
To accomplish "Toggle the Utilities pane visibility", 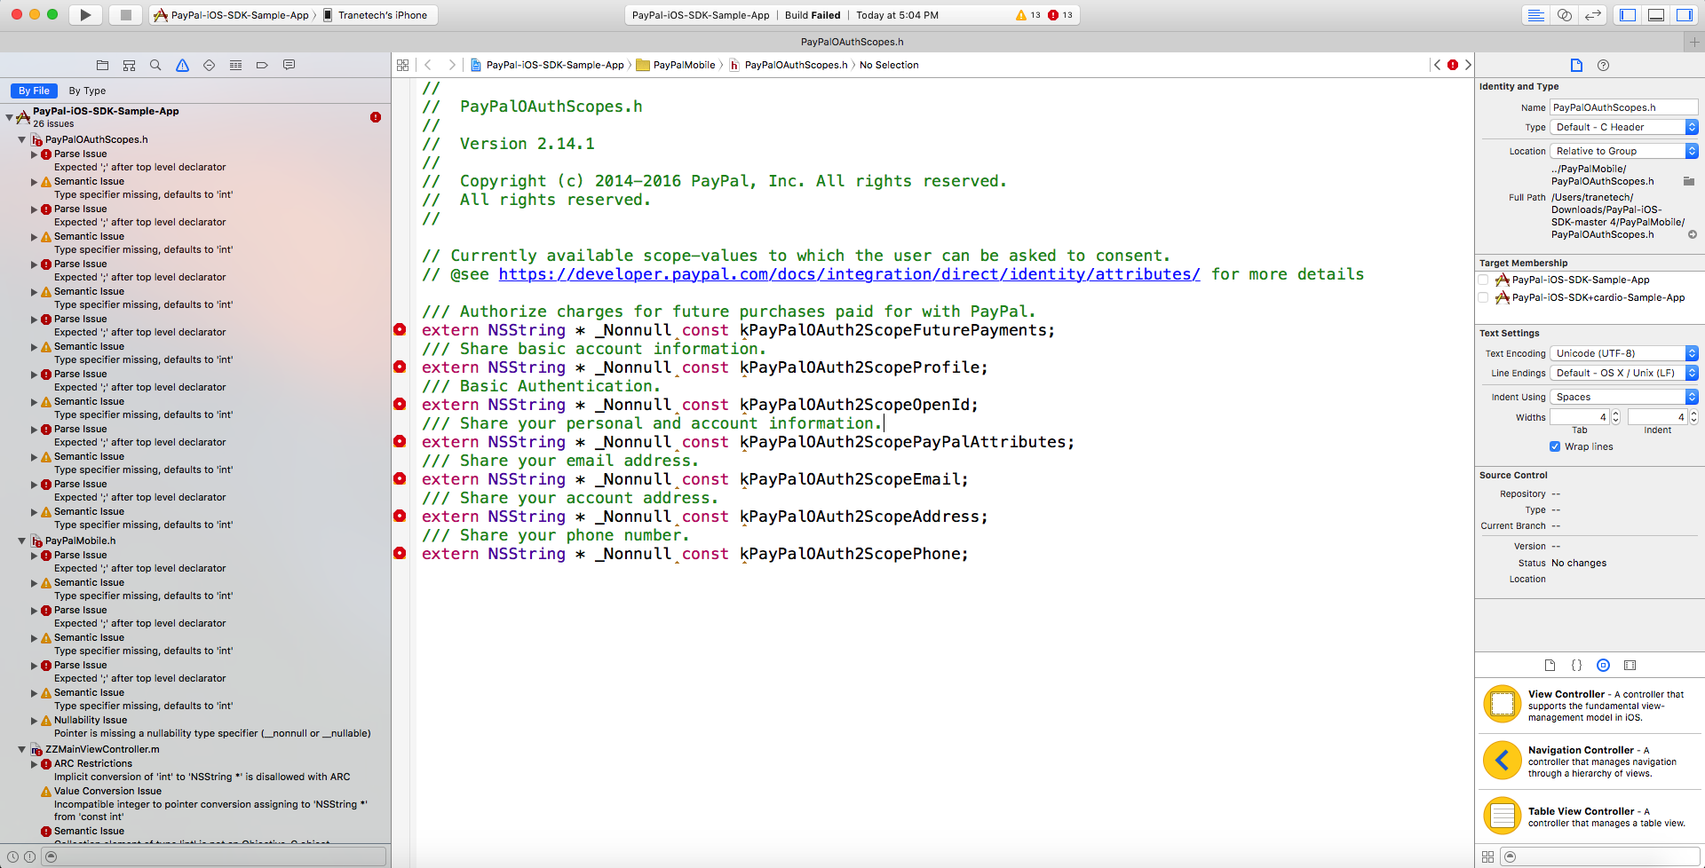I will pos(1685,14).
